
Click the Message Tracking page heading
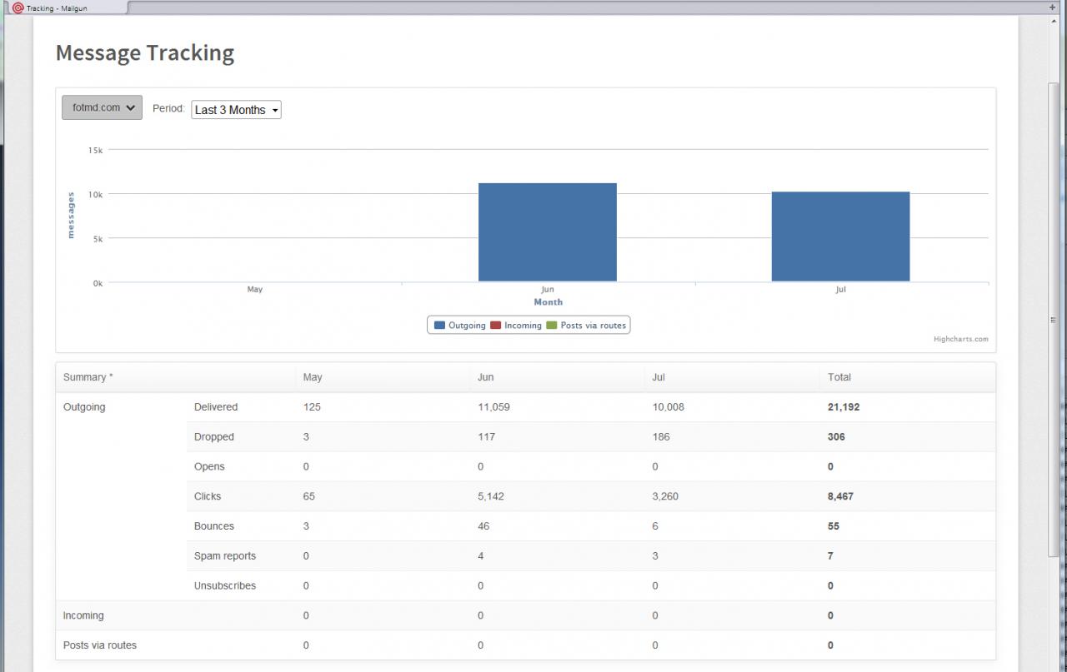(x=145, y=53)
